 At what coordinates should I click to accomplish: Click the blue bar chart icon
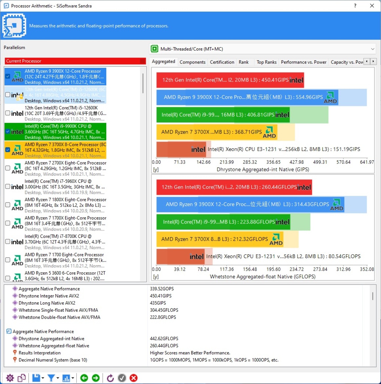pos(66,378)
